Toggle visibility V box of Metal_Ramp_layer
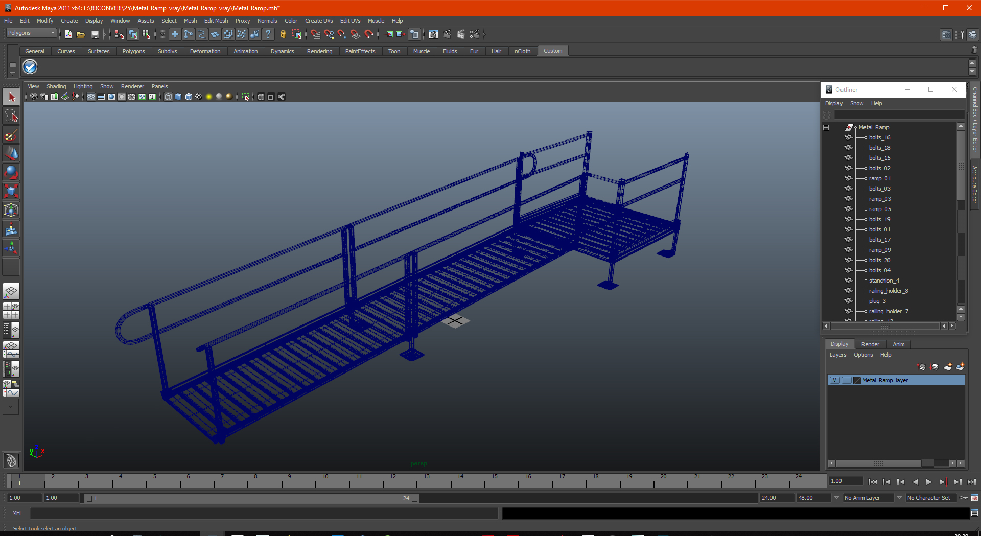The width and height of the screenshot is (981, 536). 834,380
